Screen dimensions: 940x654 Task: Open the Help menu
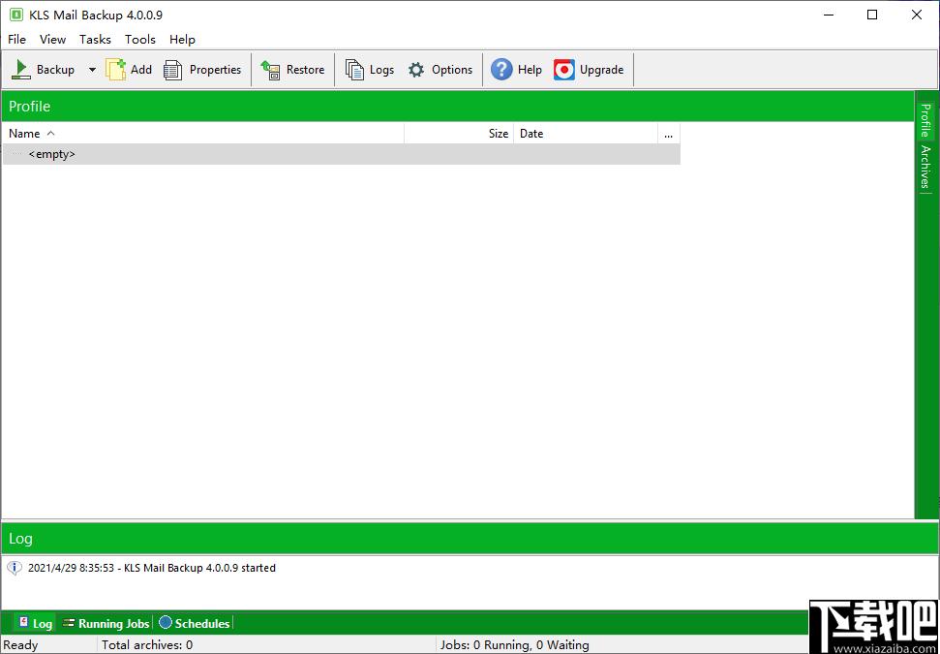182,40
